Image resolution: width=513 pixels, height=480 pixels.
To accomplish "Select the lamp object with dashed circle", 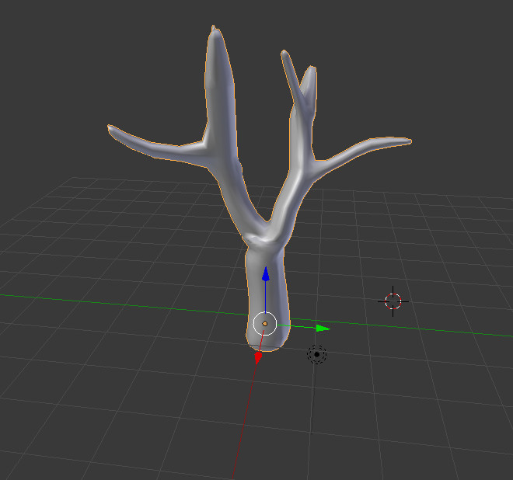I will point(316,354).
